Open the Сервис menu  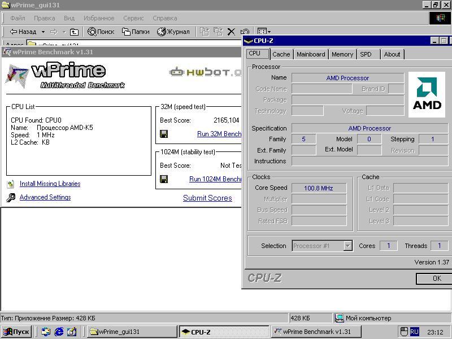(133, 18)
